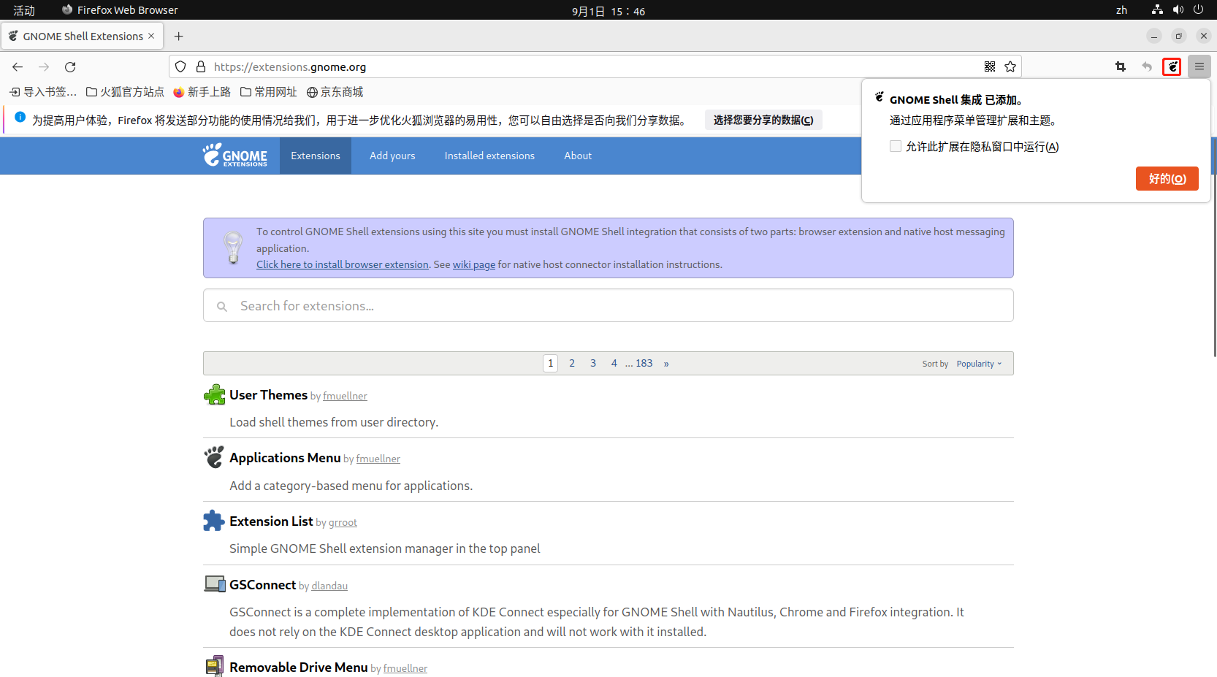Viewport: 1217px width, 677px height.
Task: Go back with the browser back arrow
Action: point(18,66)
